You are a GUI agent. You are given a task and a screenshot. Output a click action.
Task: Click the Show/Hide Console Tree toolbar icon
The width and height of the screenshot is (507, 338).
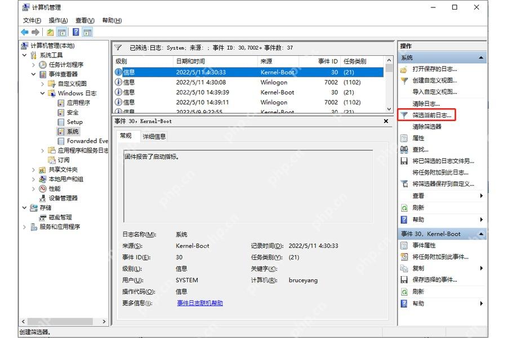(62, 32)
